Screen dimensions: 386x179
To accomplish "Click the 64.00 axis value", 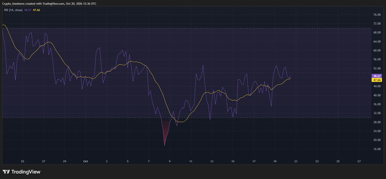I will [377, 41].
